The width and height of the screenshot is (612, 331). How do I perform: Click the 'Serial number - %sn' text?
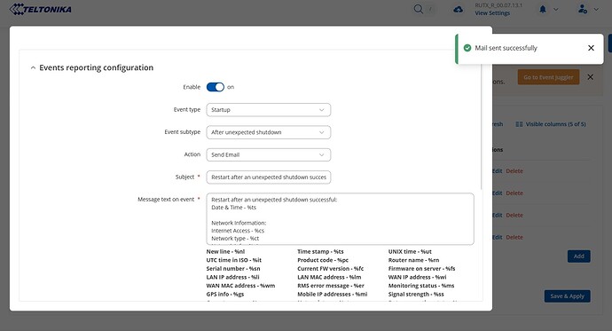pyautogui.click(x=233, y=269)
